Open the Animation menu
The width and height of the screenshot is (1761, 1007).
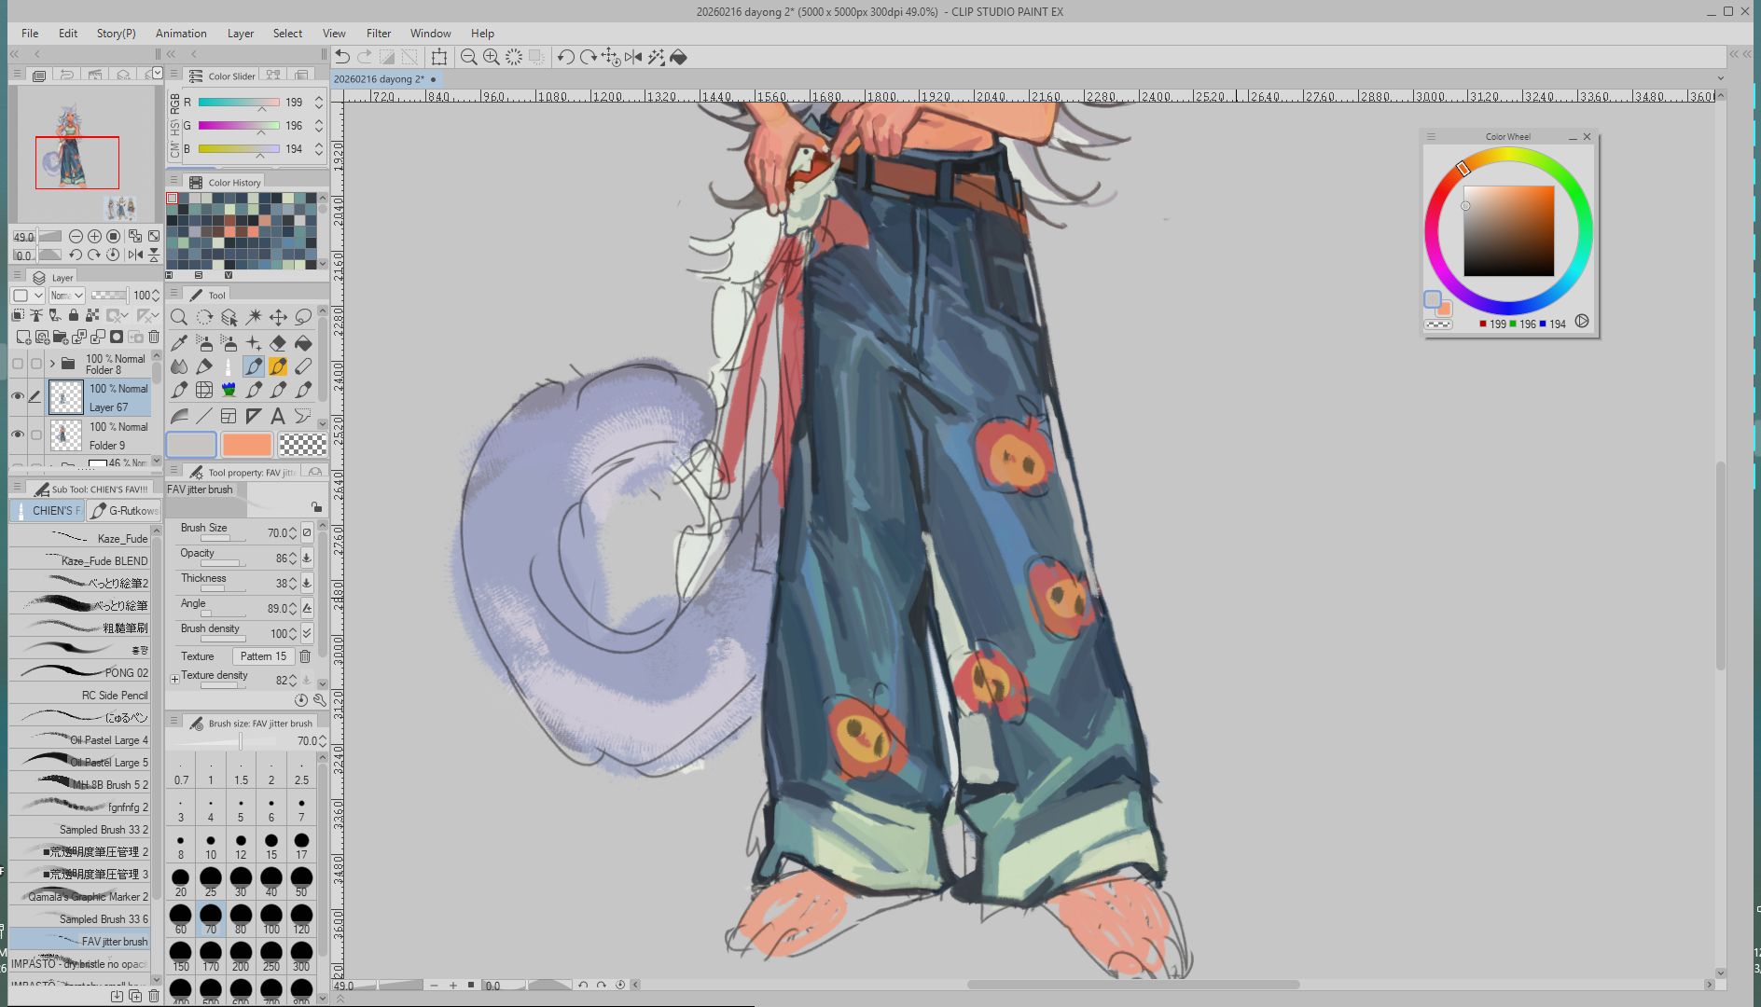(x=181, y=33)
